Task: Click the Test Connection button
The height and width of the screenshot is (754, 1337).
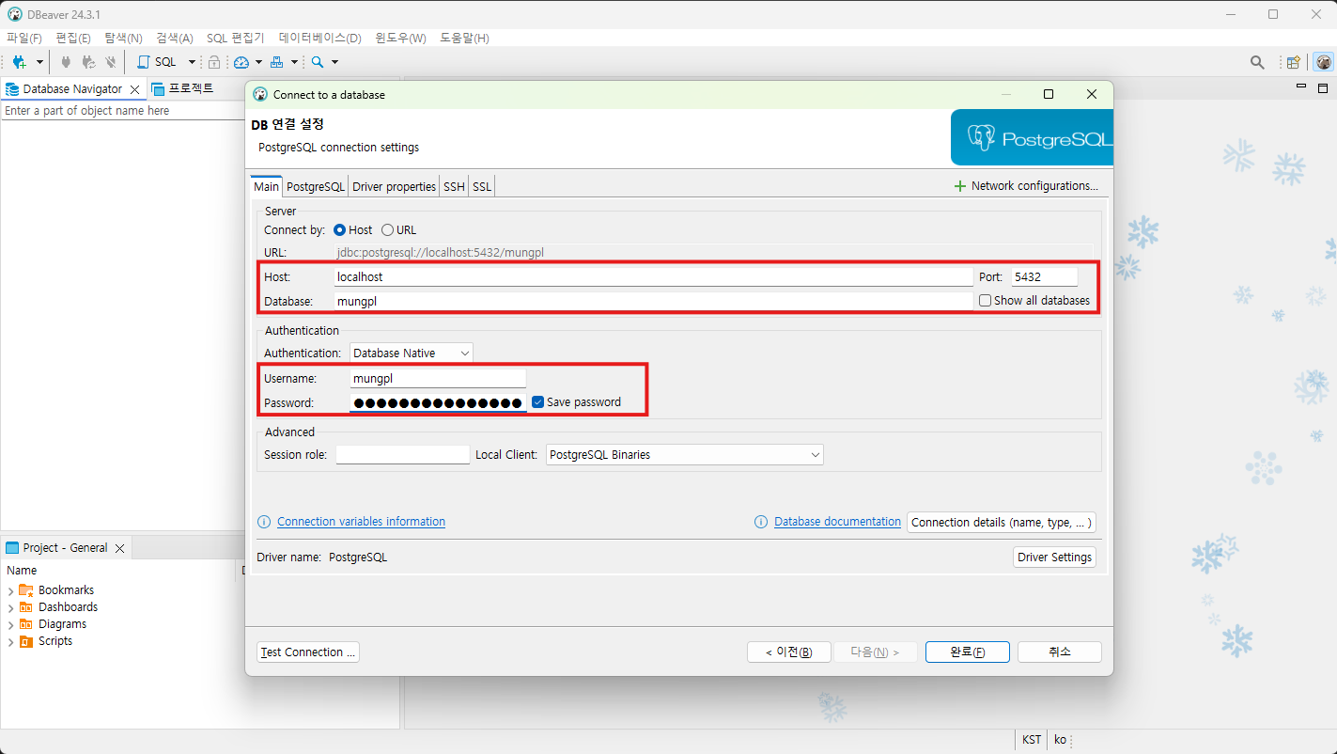Action: [308, 652]
